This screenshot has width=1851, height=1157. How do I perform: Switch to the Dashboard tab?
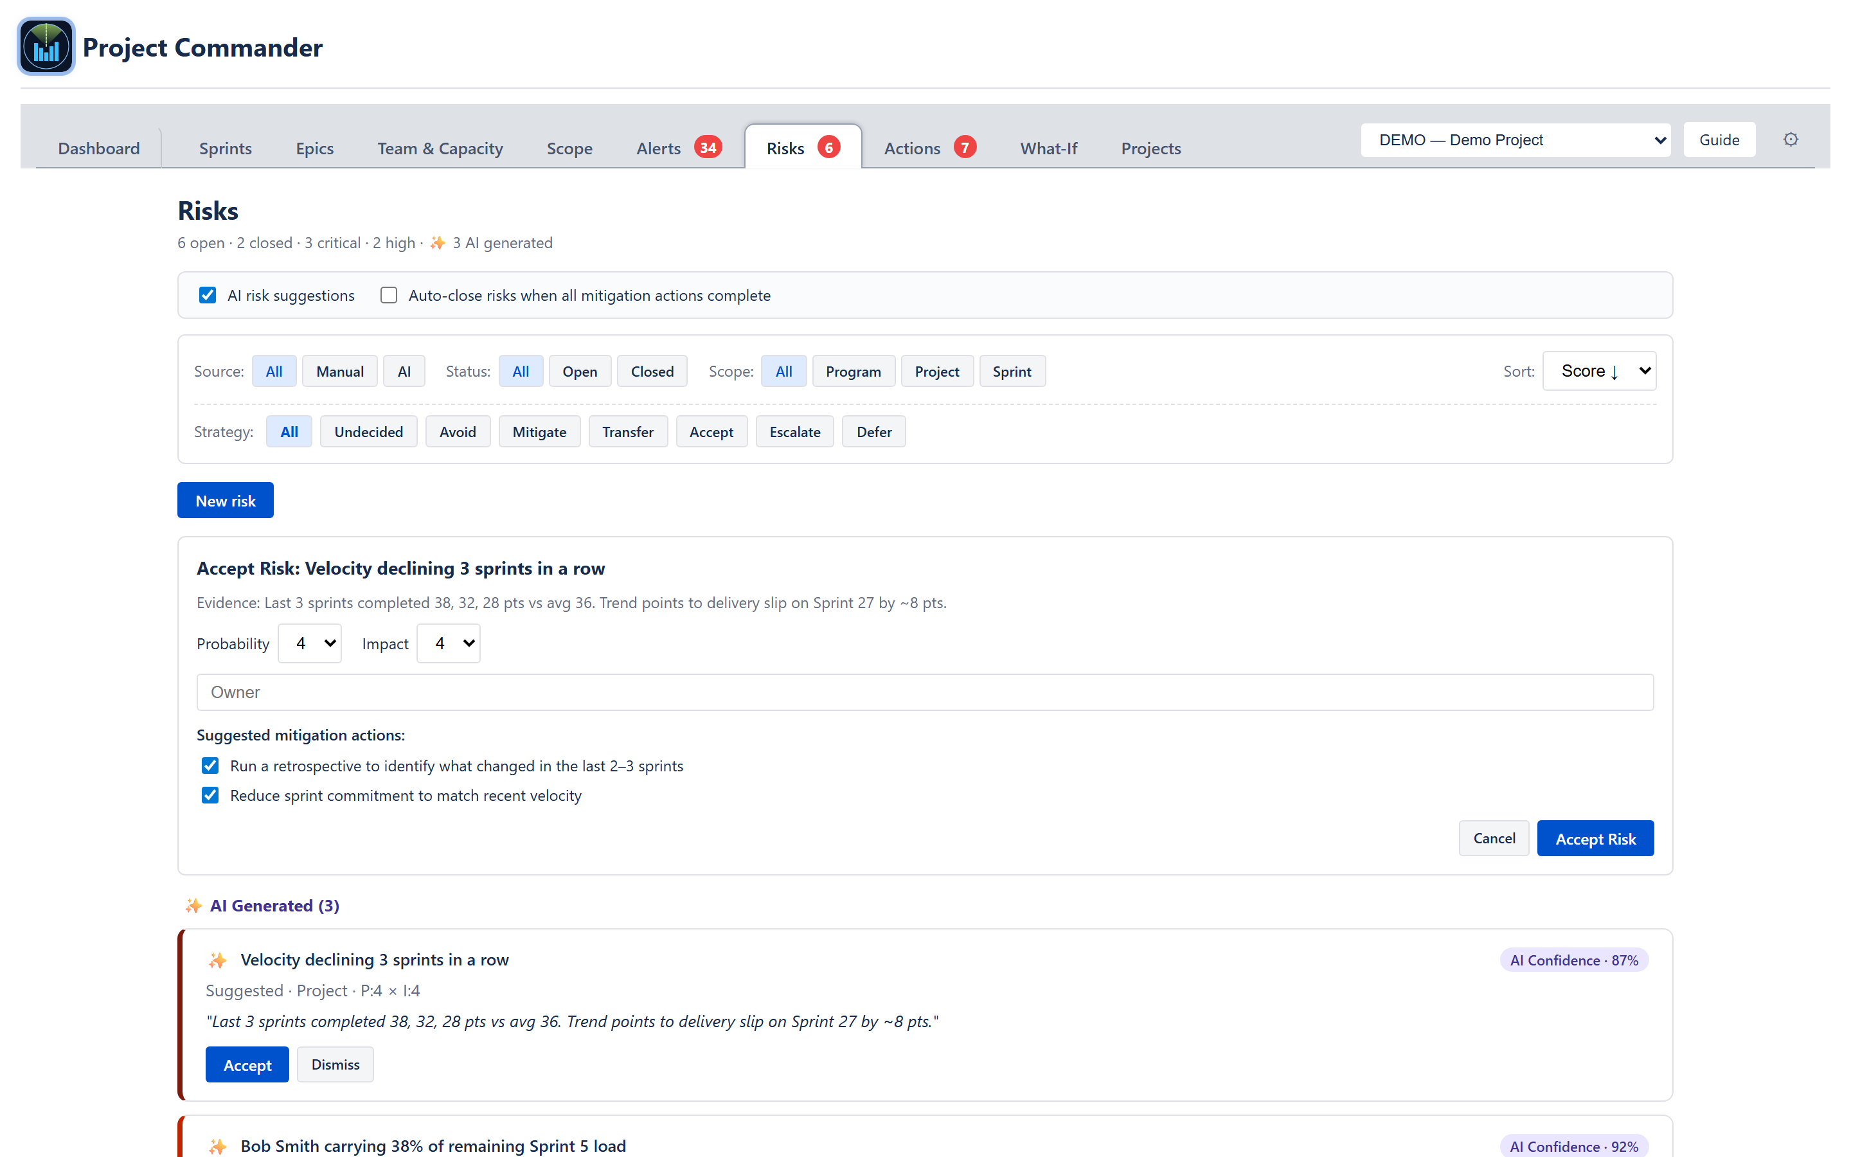[x=99, y=148]
